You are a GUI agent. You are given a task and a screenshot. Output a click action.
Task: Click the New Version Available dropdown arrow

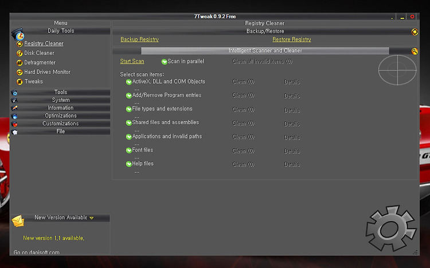coord(92,218)
